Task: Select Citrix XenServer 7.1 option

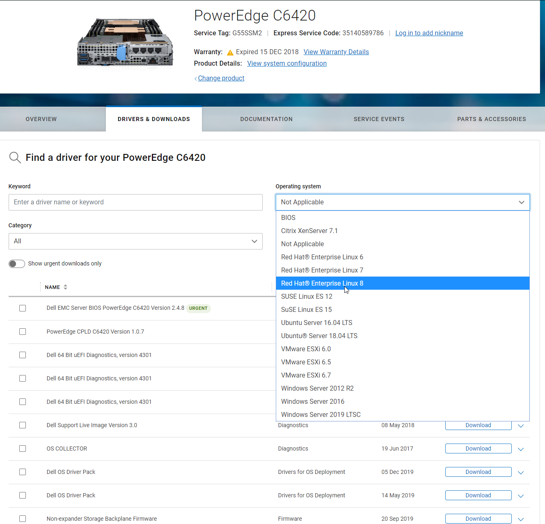Action: point(403,231)
